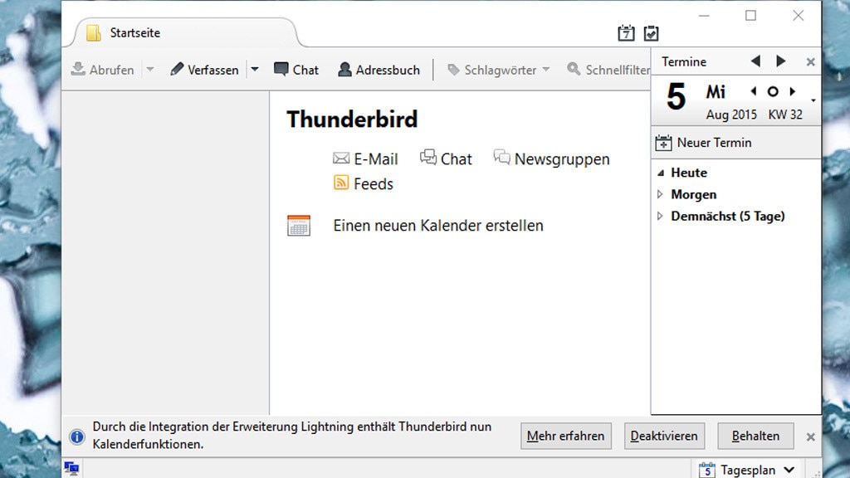Jump to today using circle icon
The height and width of the screenshot is (478, 850).
pos(773,91)
